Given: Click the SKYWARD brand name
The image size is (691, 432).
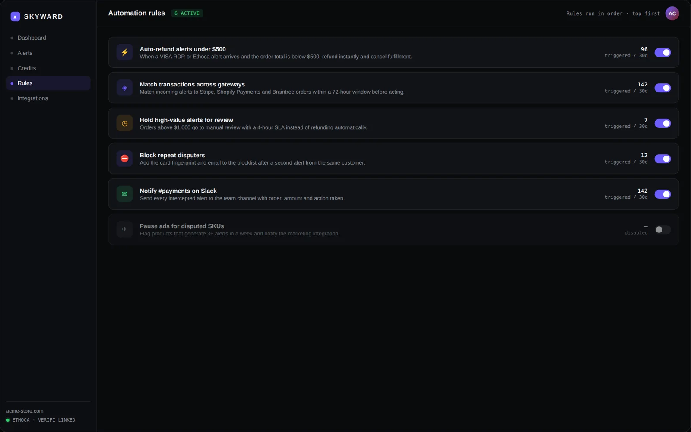Looking at the screenshot, I should coord(43,16).
